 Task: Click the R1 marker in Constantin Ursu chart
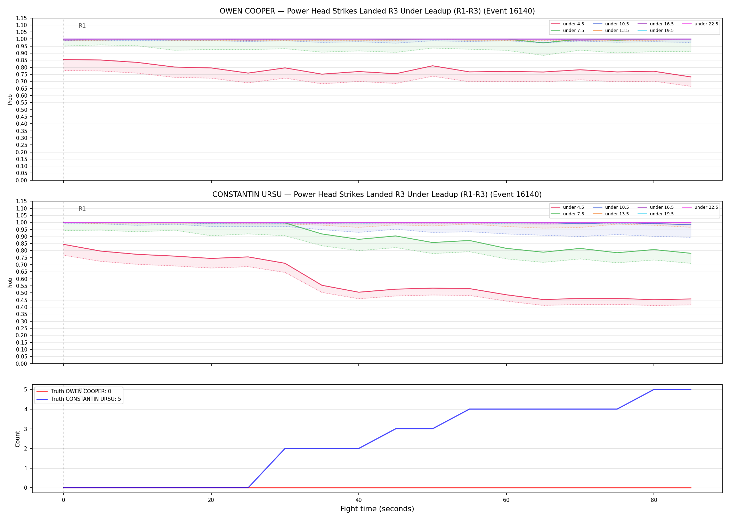pyautogui.click(x=82, y=209)
